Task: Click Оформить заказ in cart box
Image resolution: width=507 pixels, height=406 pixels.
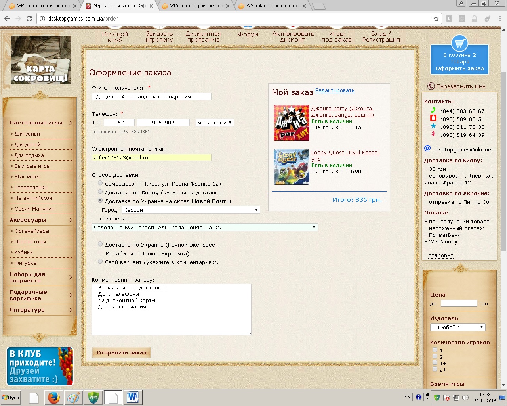Action: pyautogui.click(x=459, y=69)
